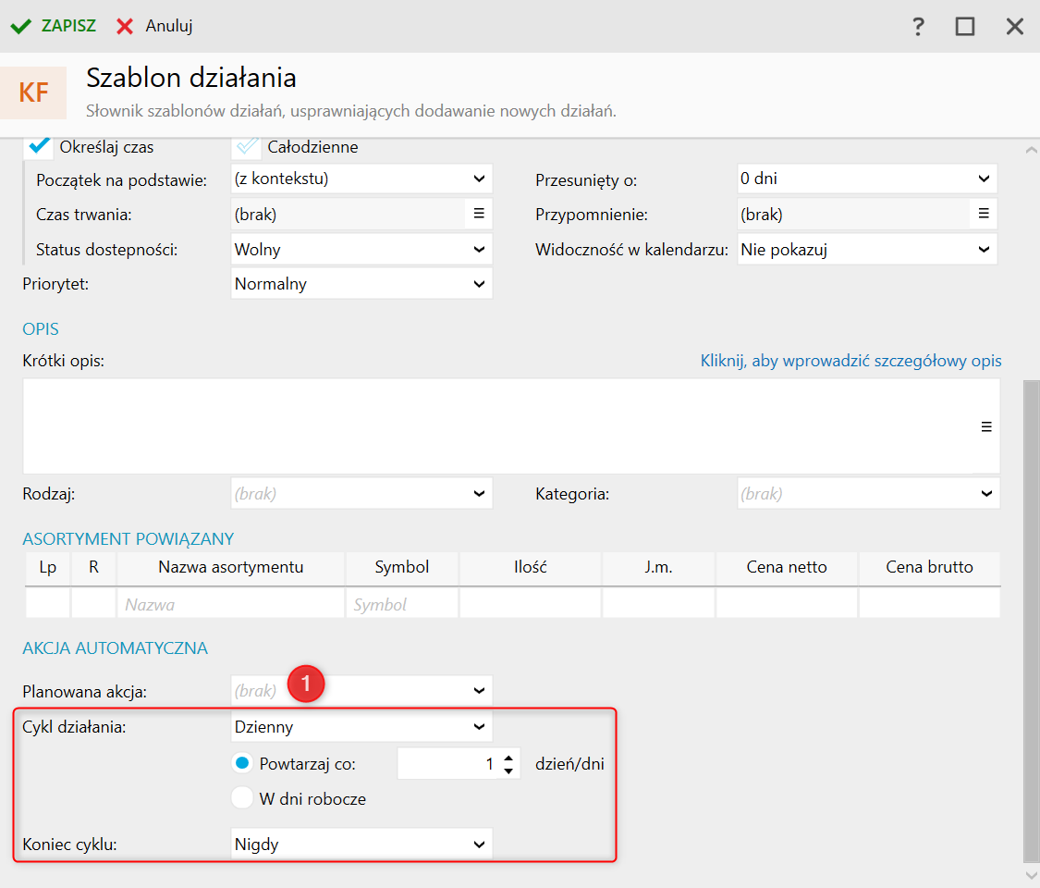Open the Czas trwania menu icon
The image size is (1040, 888).
point(479,214)
